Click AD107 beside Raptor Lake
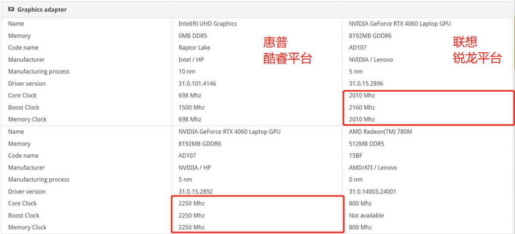The height and width of the screenshot is (234, 515). point(358,48)
